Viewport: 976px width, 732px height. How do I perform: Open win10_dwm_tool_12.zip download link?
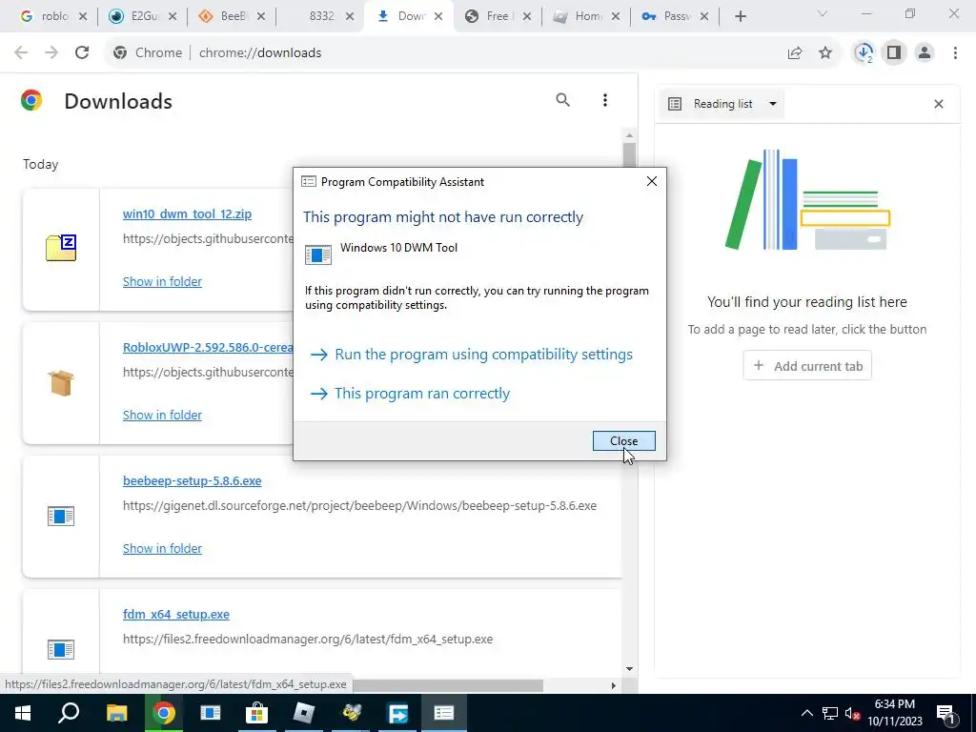coord(188,214)
